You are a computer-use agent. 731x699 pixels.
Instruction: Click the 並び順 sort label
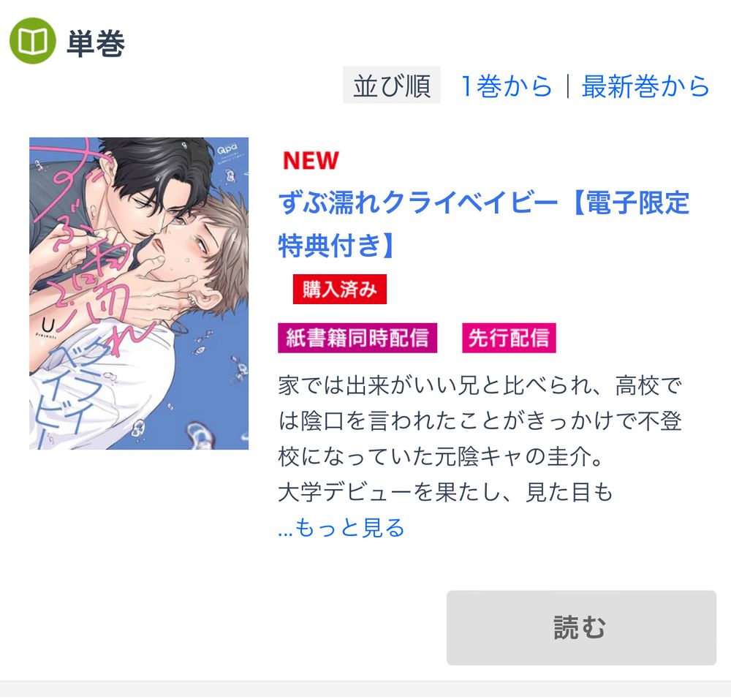click(392, 85)
